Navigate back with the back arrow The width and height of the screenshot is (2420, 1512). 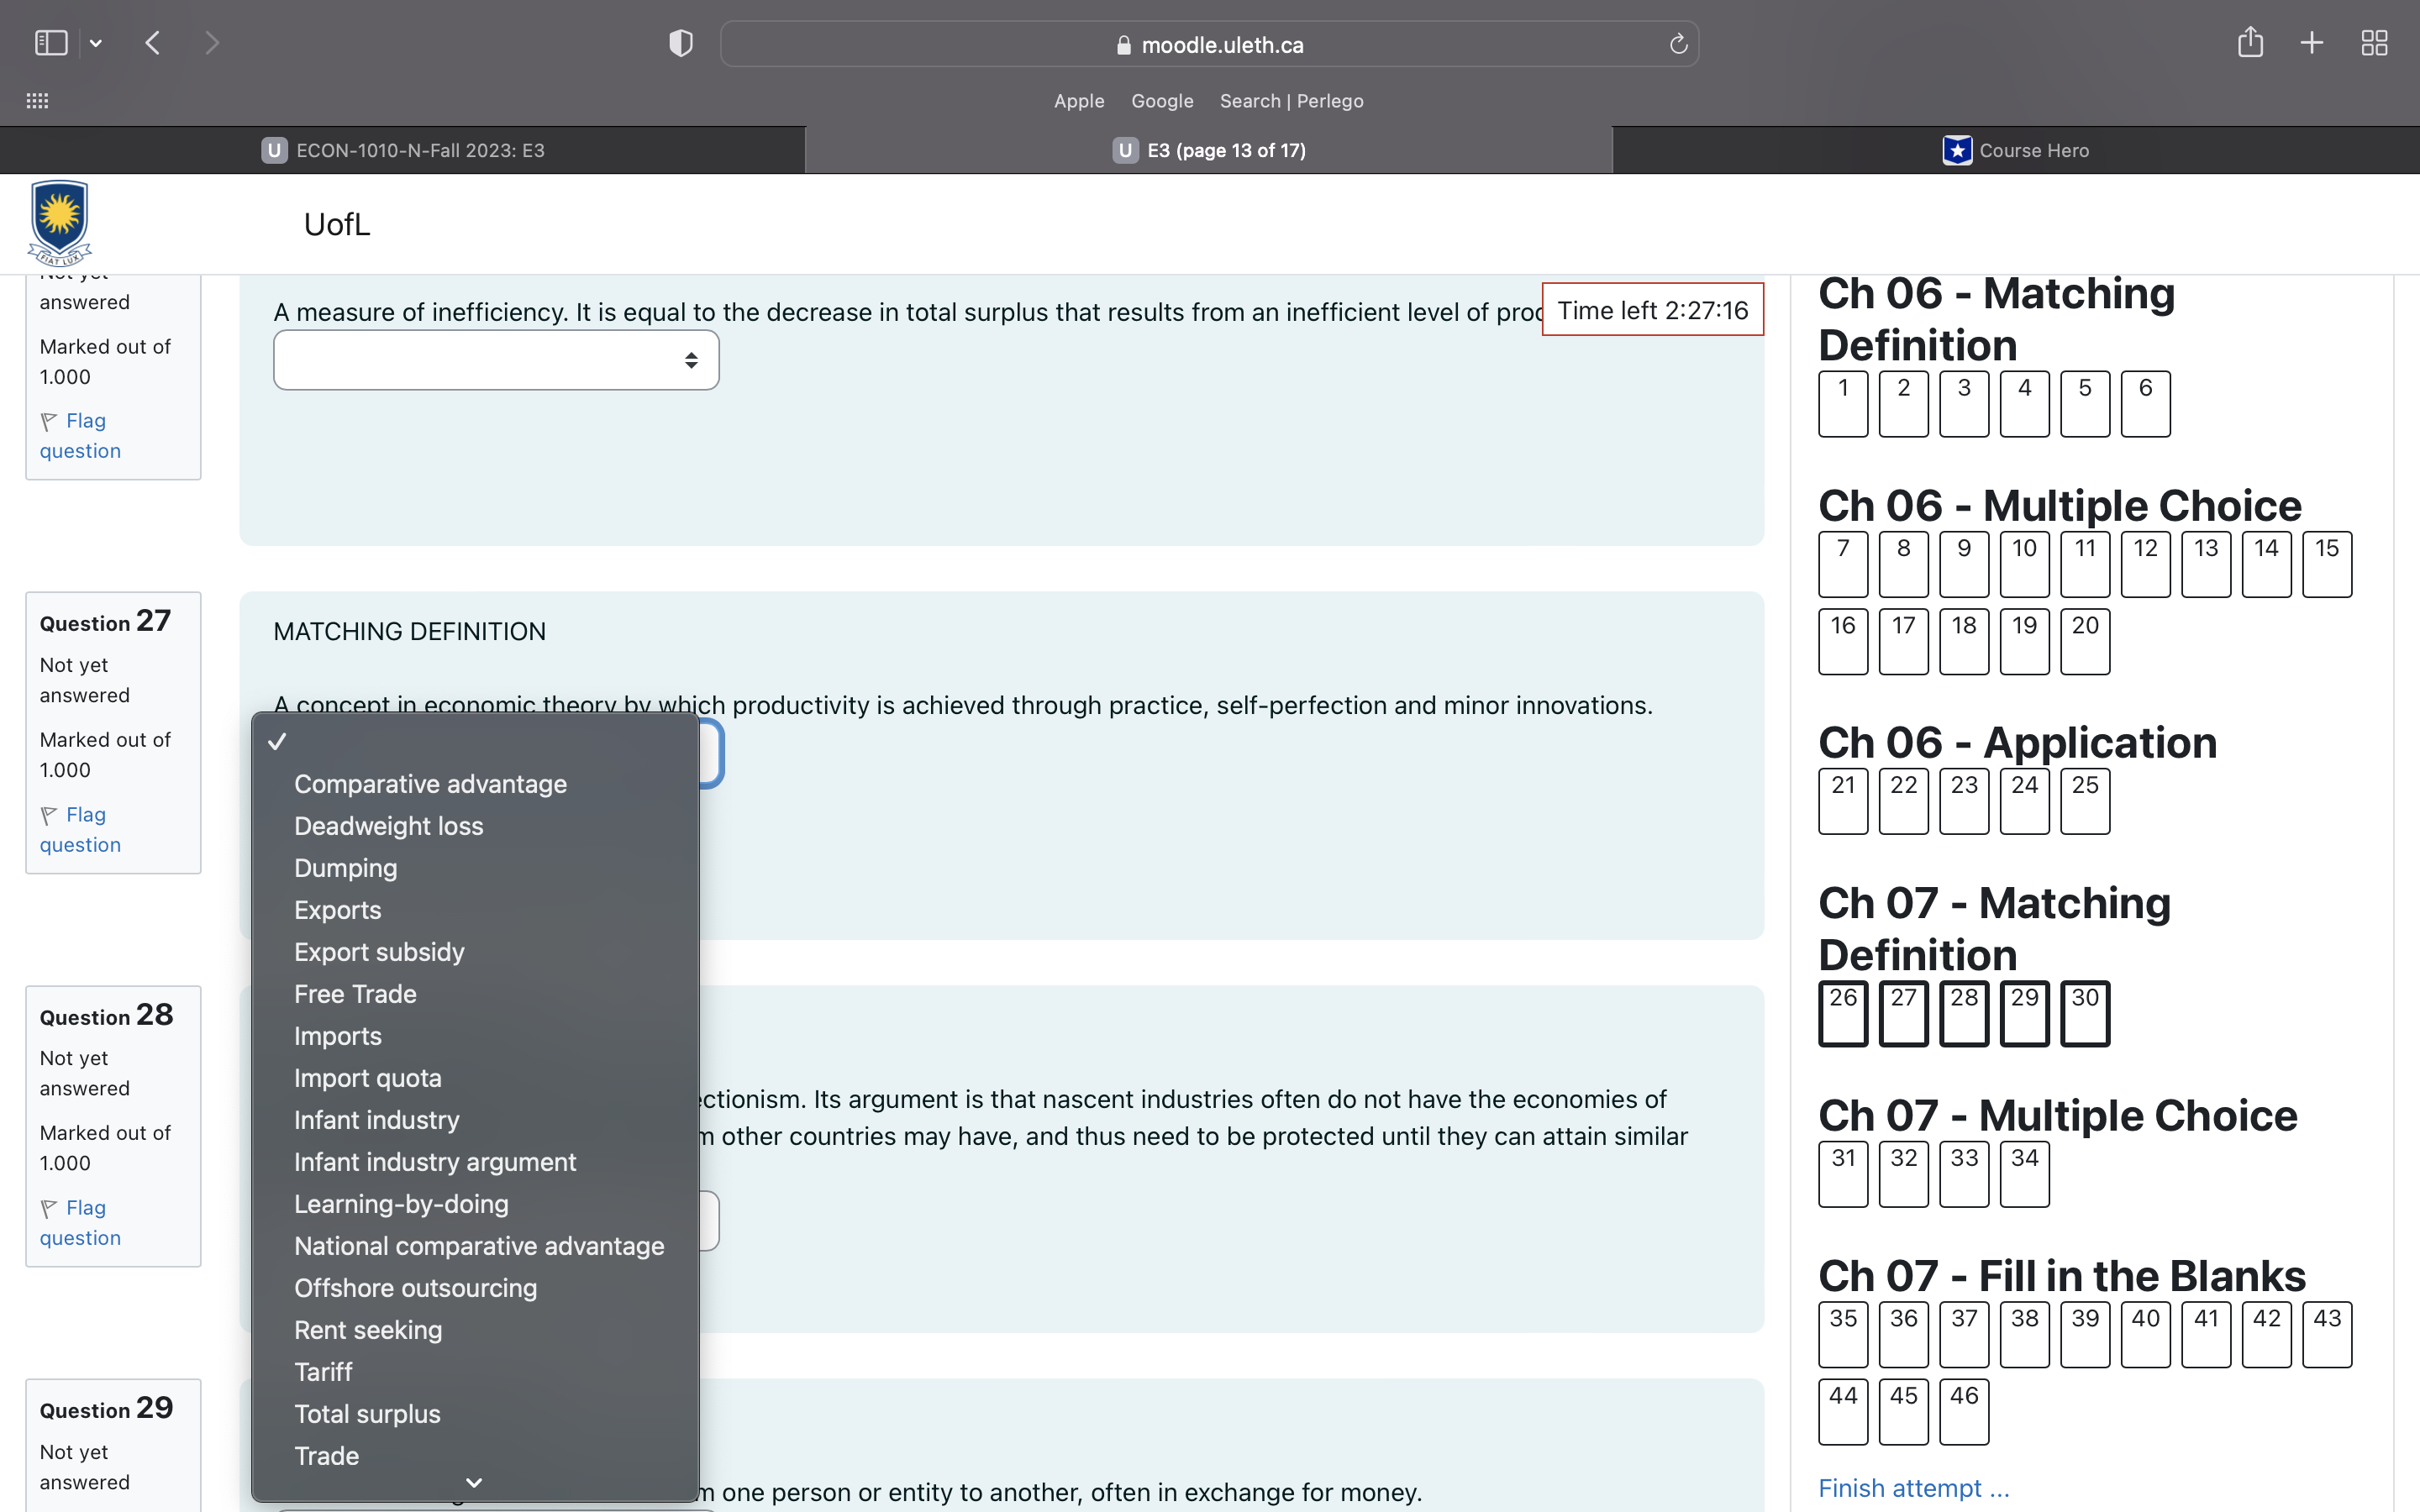tap(153, 42)
